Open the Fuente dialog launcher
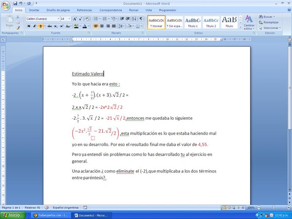 click(x=89, y=33)
